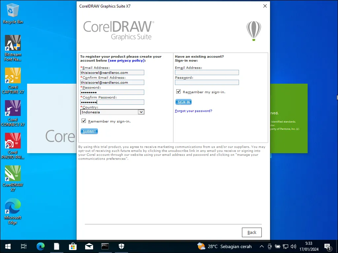The height and width of the screenshot is (253, 338).
Task: Open the see privacy policy link
Action: (x=126, y=61)
